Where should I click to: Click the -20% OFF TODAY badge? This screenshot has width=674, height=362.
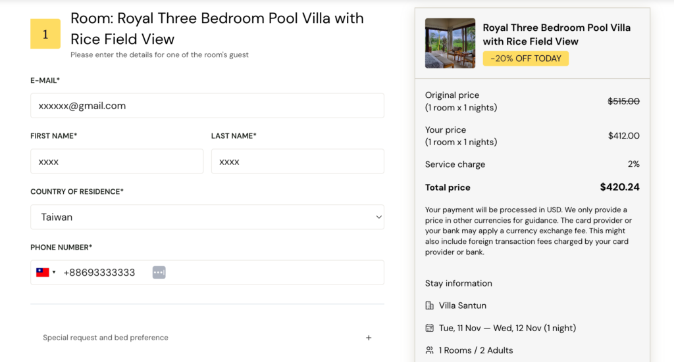pyautogui.click(x=525, y=58)
